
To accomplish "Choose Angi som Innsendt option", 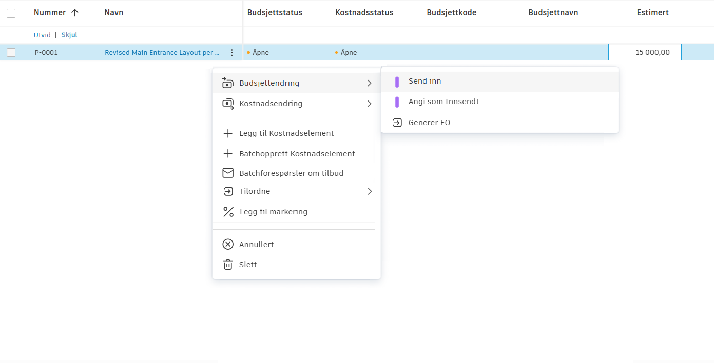I will click(443, 102).
